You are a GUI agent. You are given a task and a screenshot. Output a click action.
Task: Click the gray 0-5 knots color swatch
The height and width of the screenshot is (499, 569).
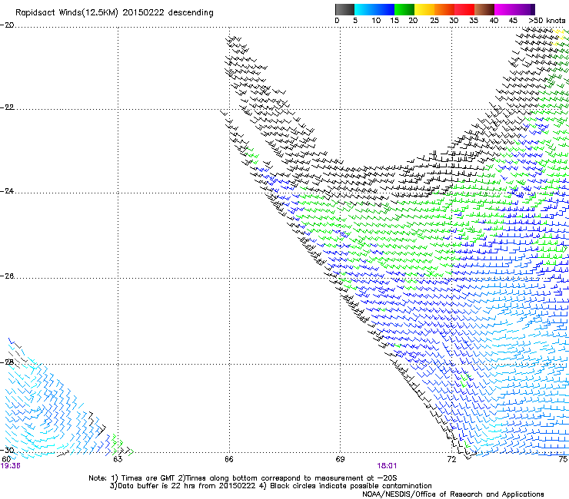point(344,9)
